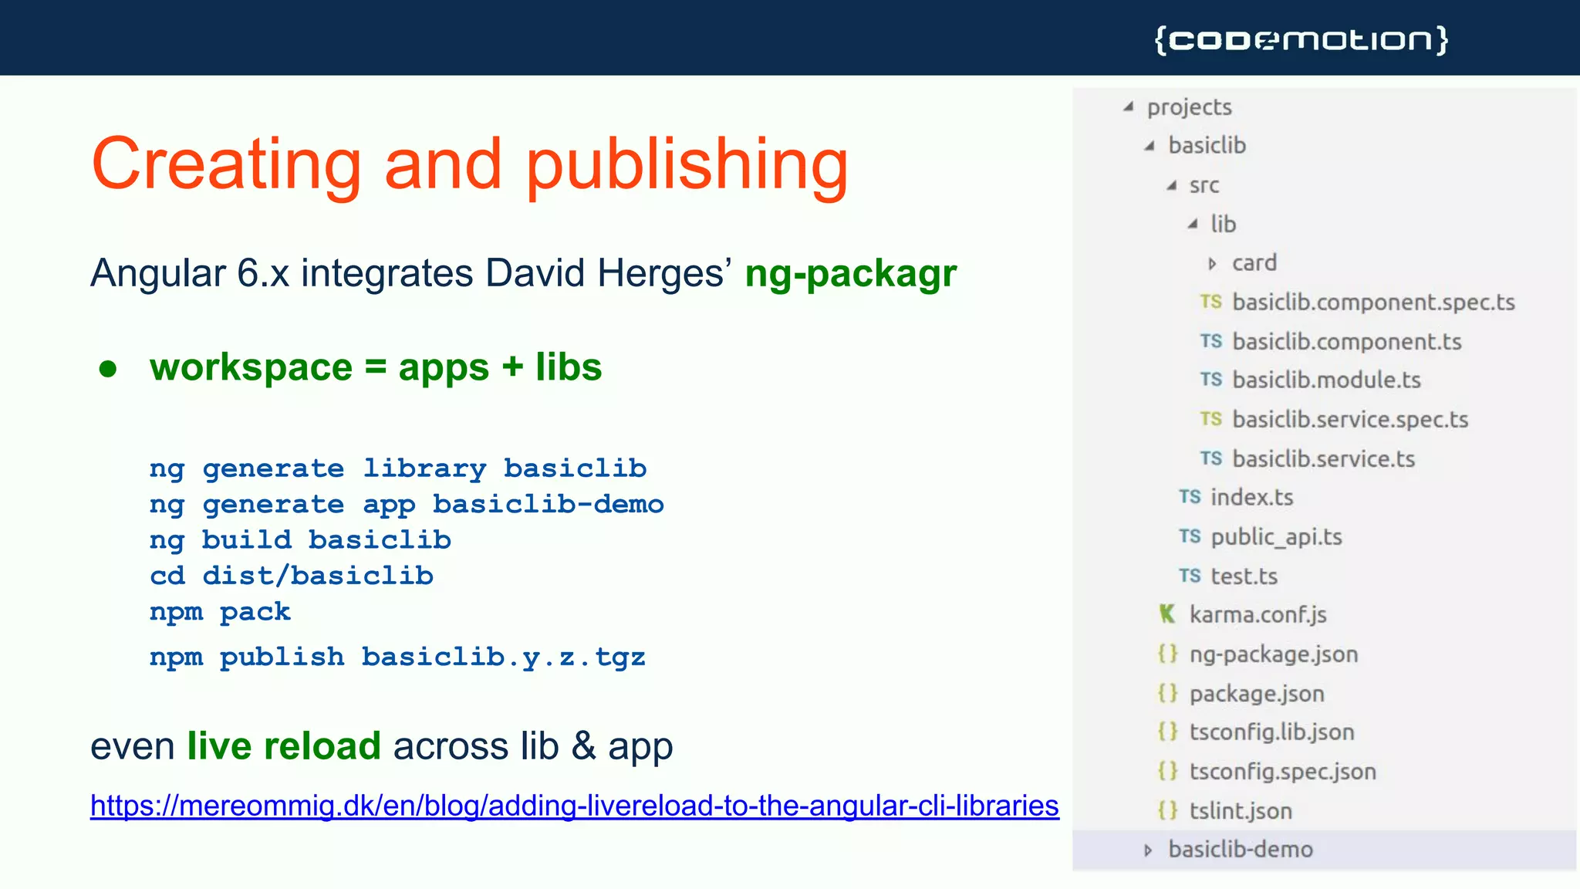This screenshot has height=889, width=1580.
Task: Click the TS icon beside basiclib.module.ts
Action: tap(1210, 380)
